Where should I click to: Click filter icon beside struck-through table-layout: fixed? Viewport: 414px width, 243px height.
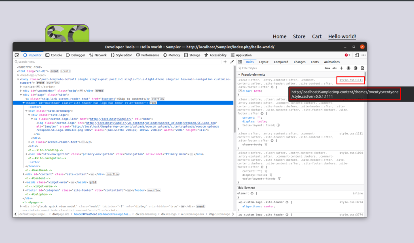[x=279, y=179]
